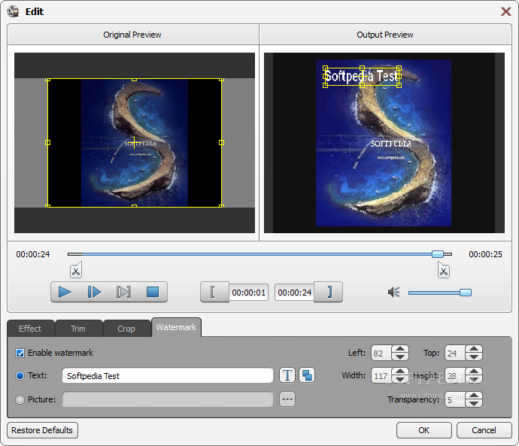Screen dimensions: 519x446
Task: Click the trim start time 00:00:01 field
Action: pos(248,293)
